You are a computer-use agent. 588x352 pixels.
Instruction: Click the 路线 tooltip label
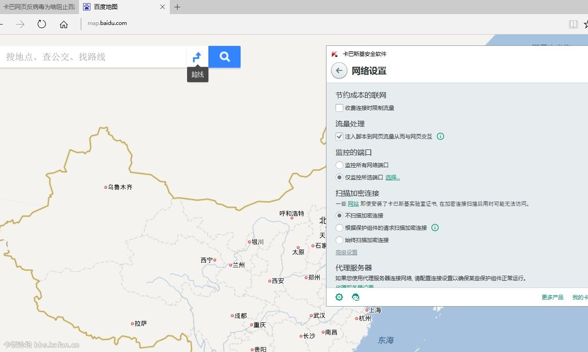coord(198,74)
